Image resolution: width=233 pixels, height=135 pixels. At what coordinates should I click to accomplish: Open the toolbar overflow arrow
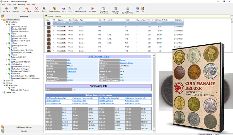click(x=146, y=13)
